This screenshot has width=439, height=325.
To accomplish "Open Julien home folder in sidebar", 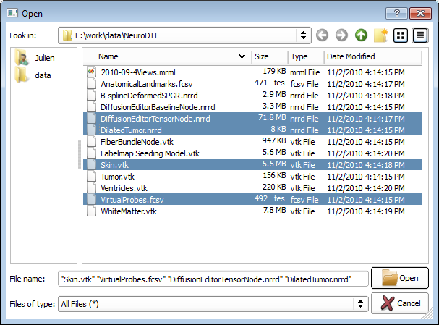I will click(x=45, y=59).
